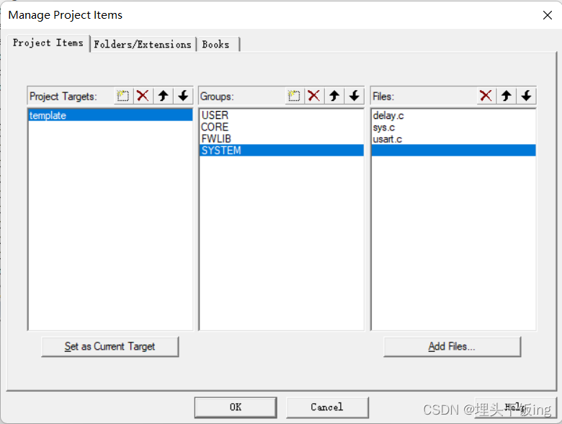Click the Add Files... button

(x=452, y=347)
